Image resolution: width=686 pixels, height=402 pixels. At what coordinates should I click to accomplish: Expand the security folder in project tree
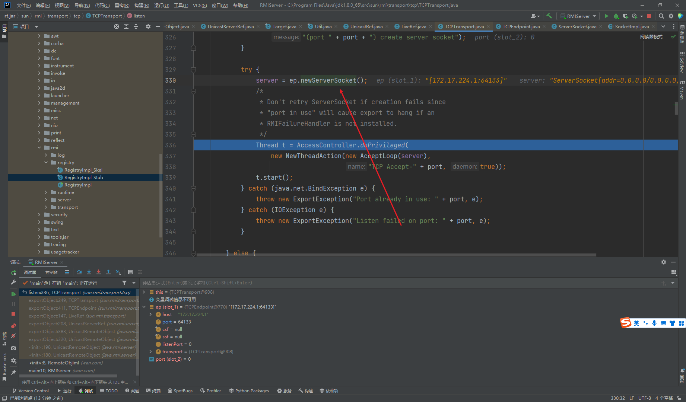point(39,215)
